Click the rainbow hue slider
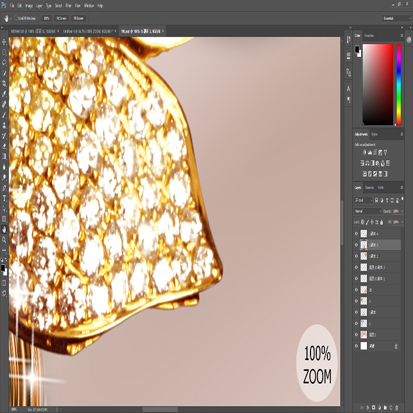The height and width of the screenshot is (413, 413). click(398, 84)
